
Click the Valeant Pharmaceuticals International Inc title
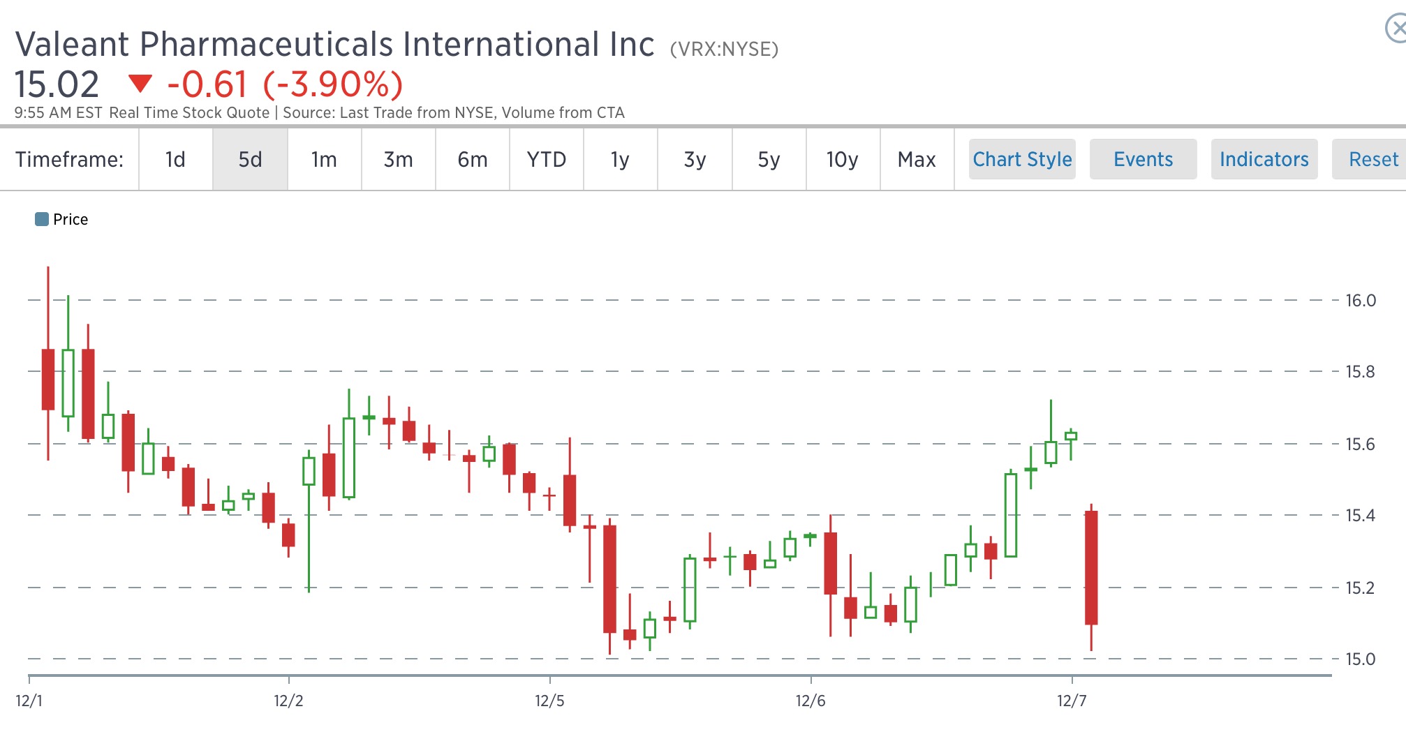coord(335,44)
